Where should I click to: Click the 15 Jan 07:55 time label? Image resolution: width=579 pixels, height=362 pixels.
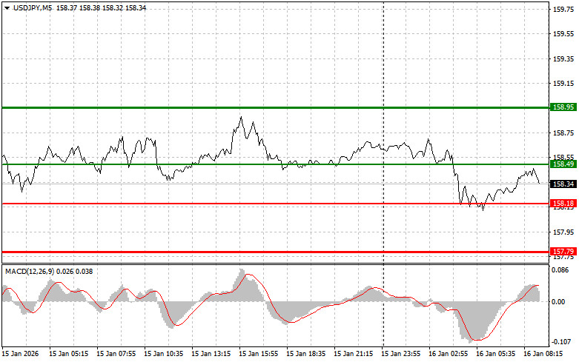click(x=116, y=354)
